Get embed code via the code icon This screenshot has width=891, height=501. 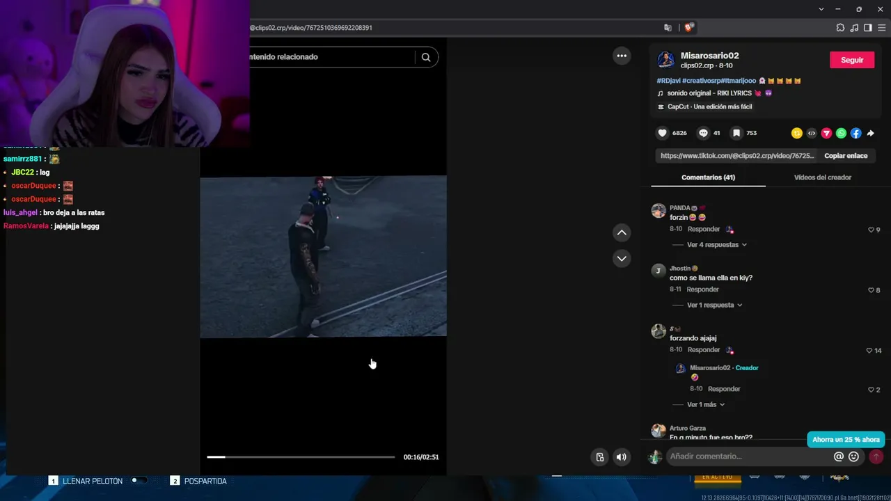click(x=812, y=133)
